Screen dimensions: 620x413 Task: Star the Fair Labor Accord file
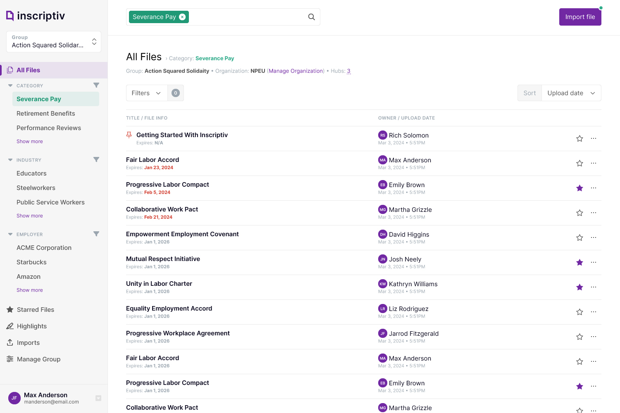coord(579,163)
